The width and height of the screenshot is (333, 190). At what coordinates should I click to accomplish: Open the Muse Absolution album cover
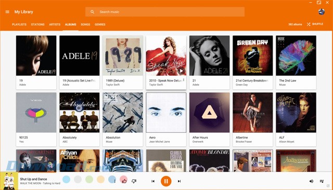tap(123, 113)
